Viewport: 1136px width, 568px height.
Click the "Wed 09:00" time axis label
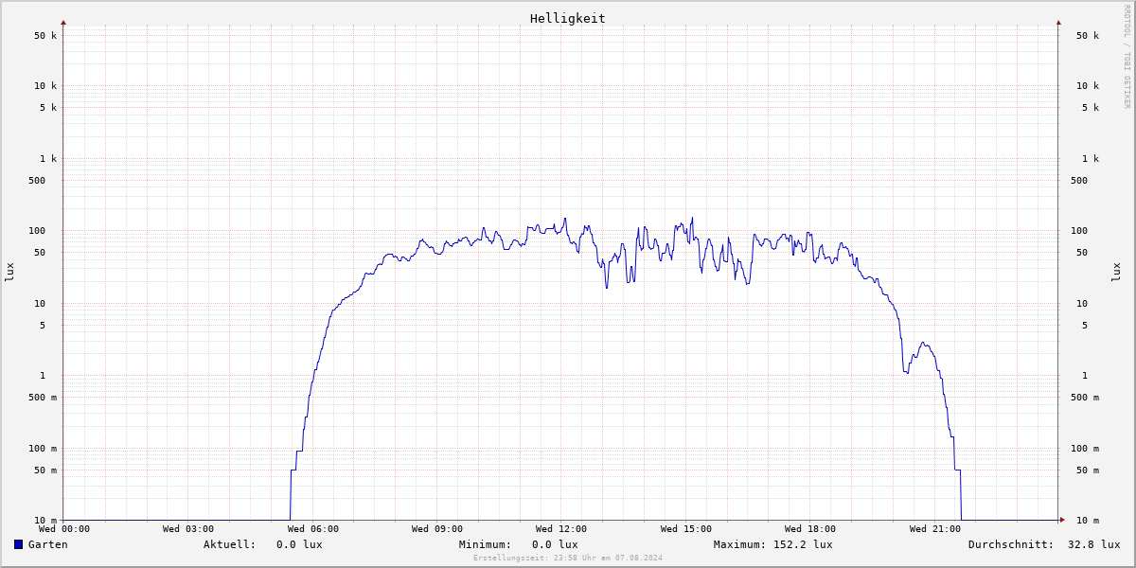[437, 529]
